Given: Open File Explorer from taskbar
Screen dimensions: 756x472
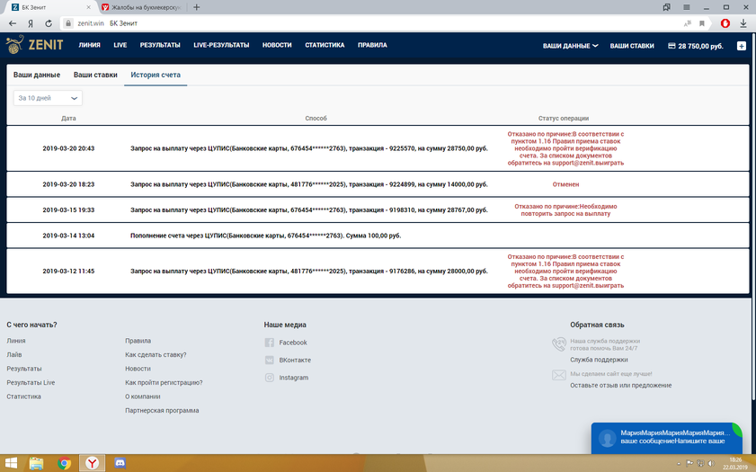Looking at the screenshot, I should pos(37,463).
